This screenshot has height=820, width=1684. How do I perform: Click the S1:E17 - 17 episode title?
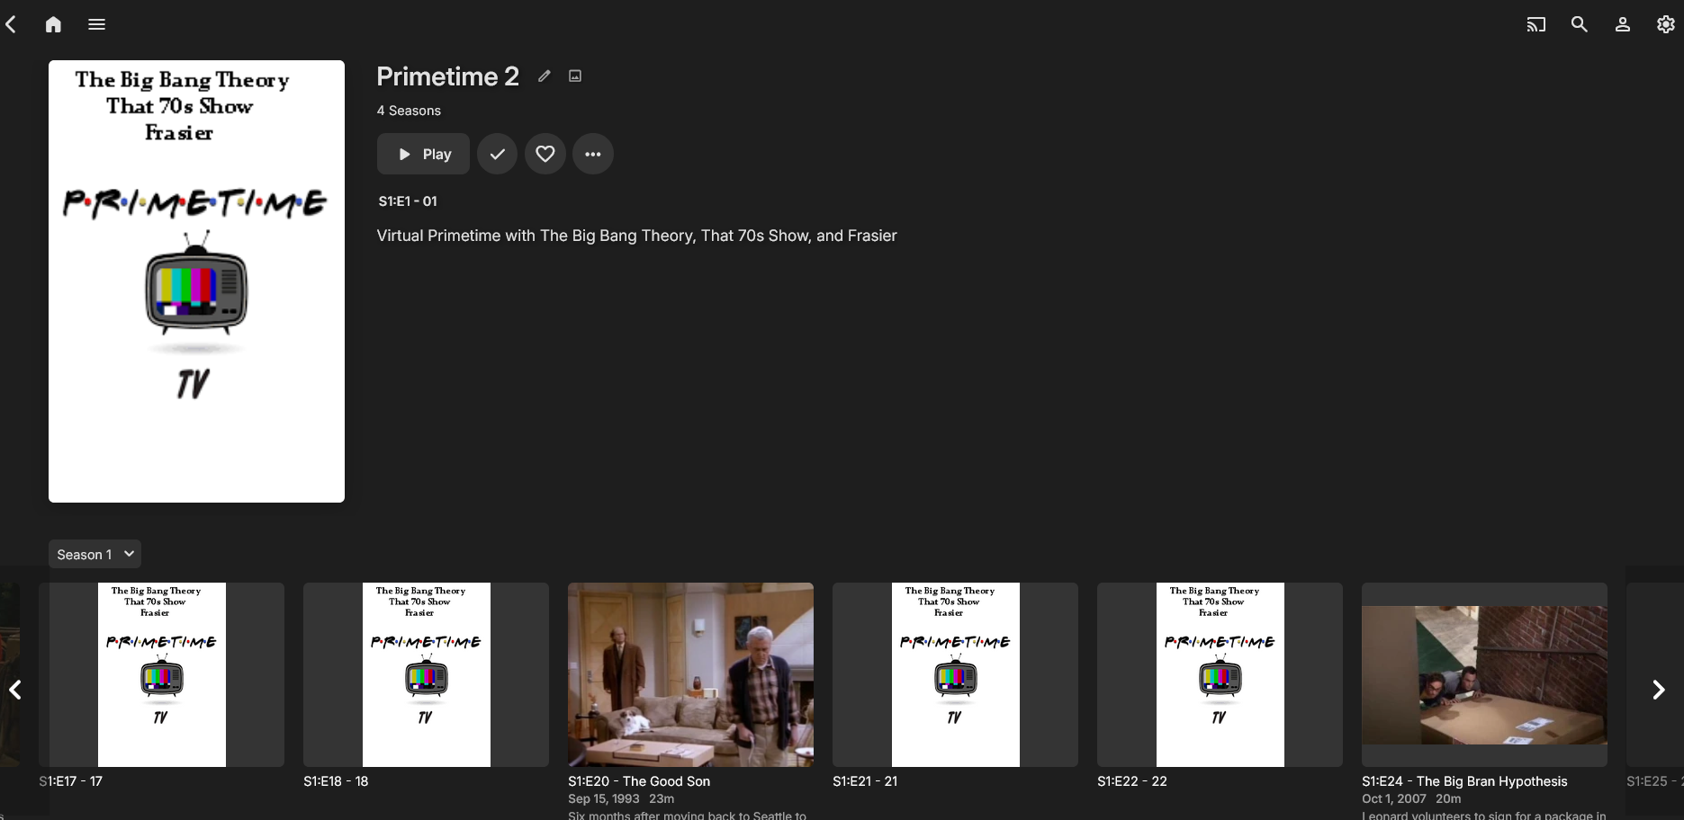tap(71, 781)
